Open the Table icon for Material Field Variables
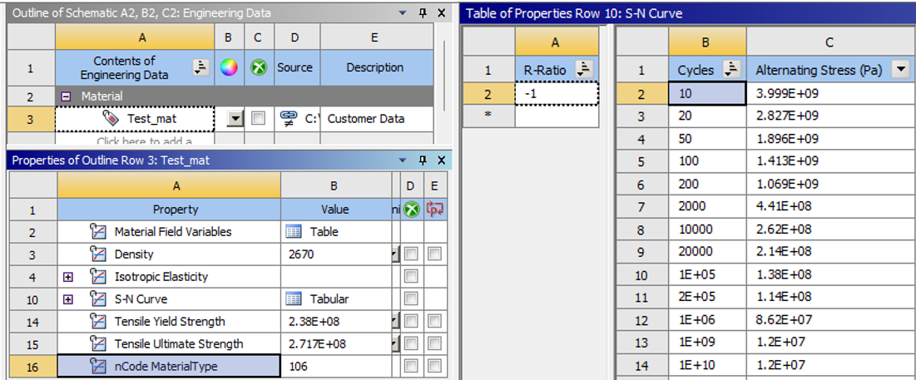Screen dimensions: 916x380 coord(293,232)
